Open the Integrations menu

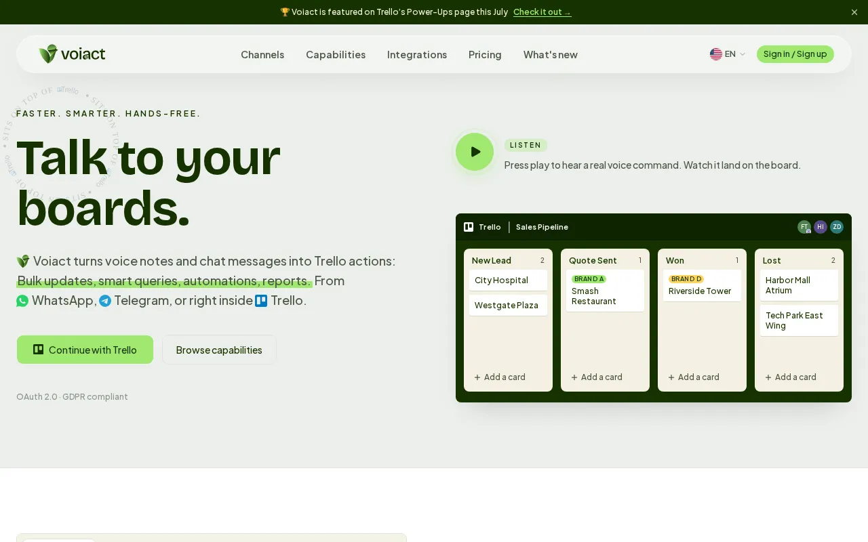coord(417,55)
